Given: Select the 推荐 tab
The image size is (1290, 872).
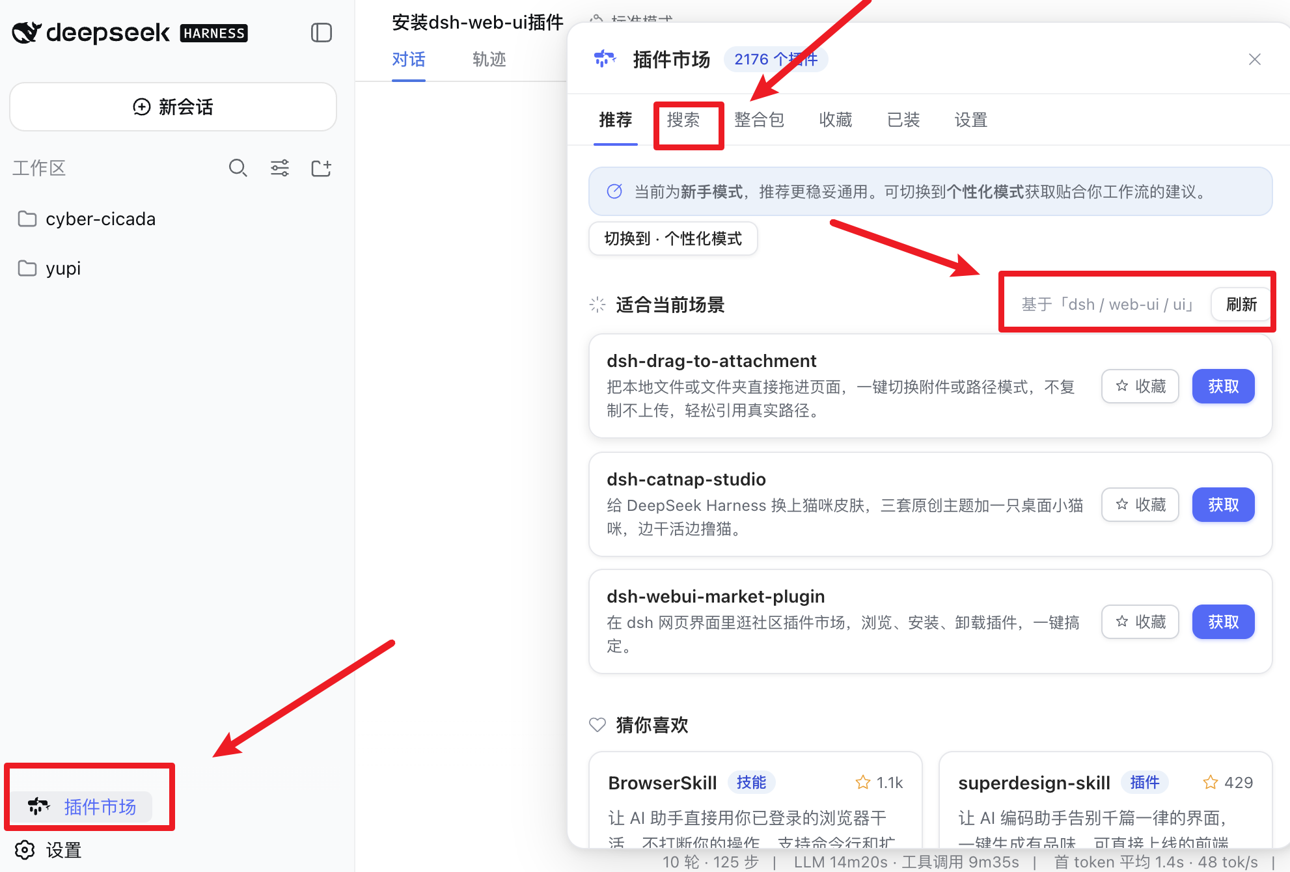Looking at the screenshot, I should click(x=616, y=120).
